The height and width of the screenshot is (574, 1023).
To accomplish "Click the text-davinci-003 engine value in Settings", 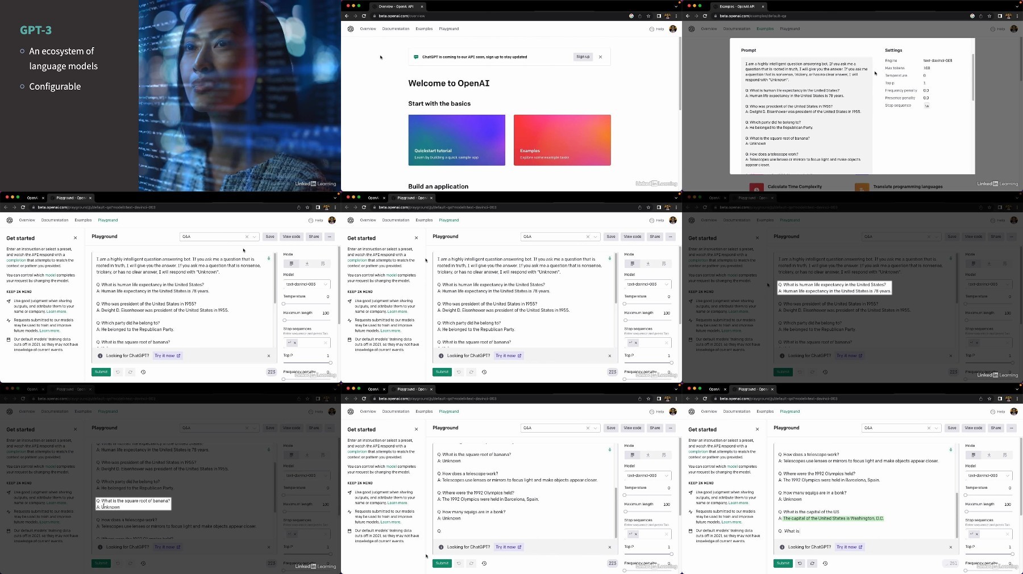I will [x=937, y=61].
